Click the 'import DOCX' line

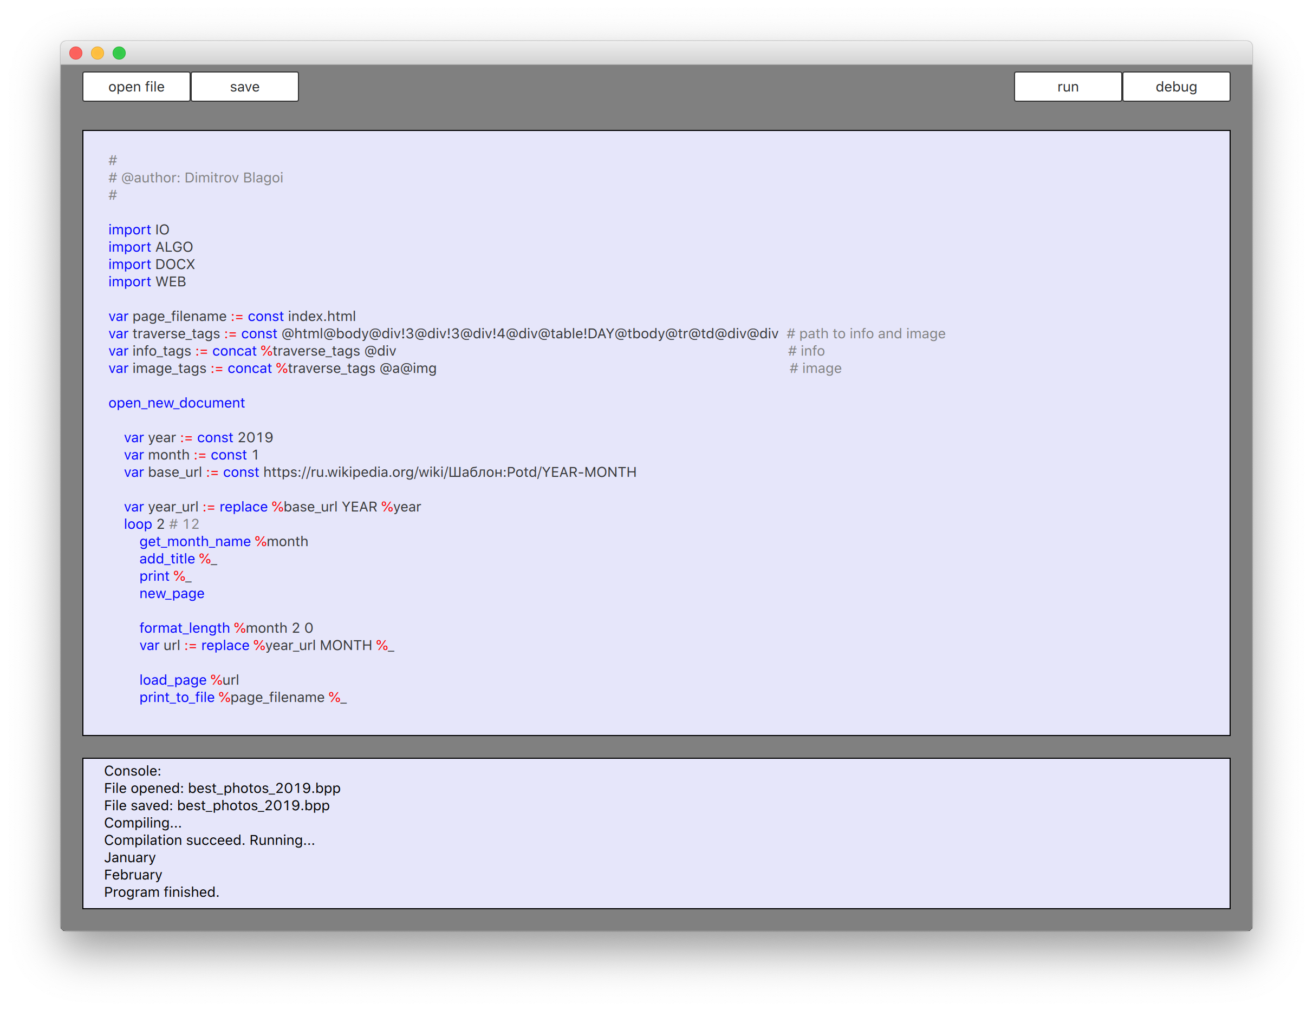pos(152,264)
